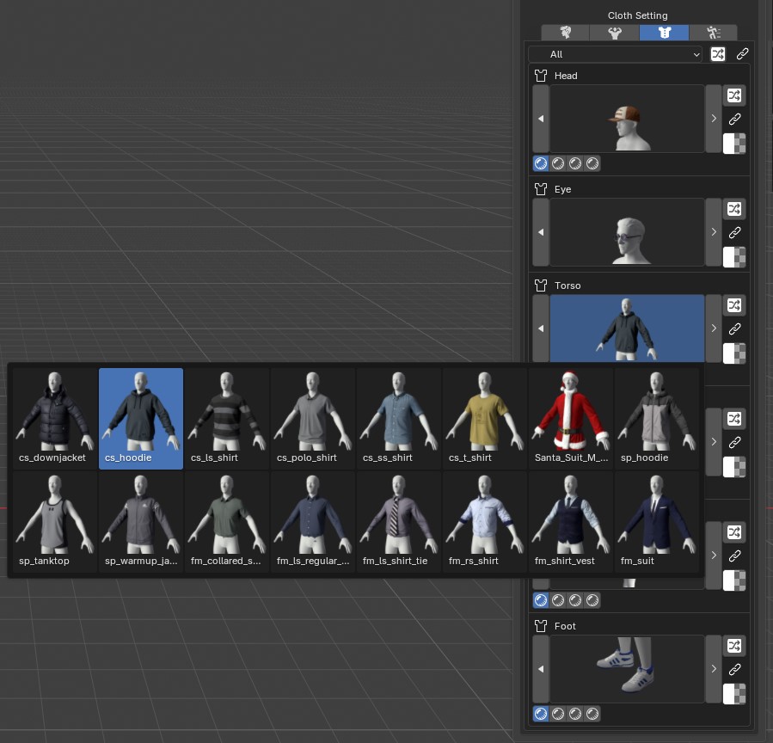Choose Santa_Suit_M outfit

pyautogui.click(x=571, y=418)
